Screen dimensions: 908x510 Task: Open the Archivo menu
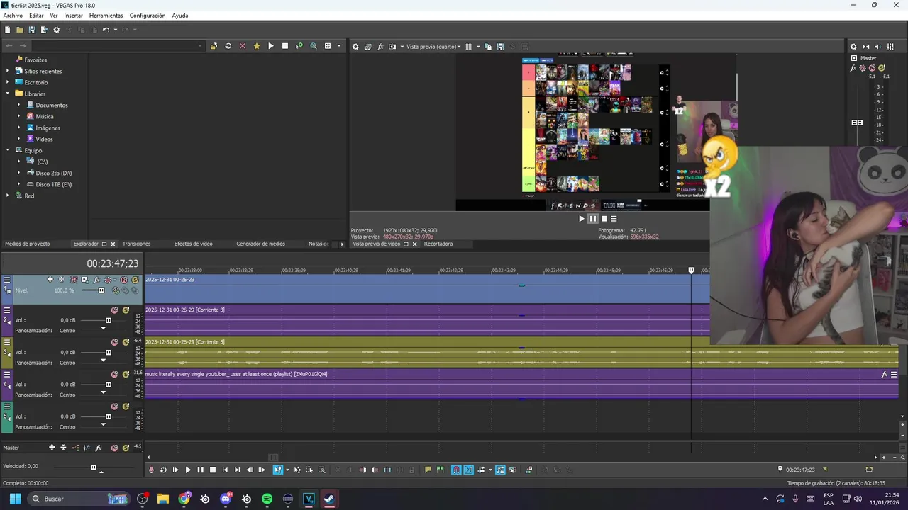tap(13, 16)
